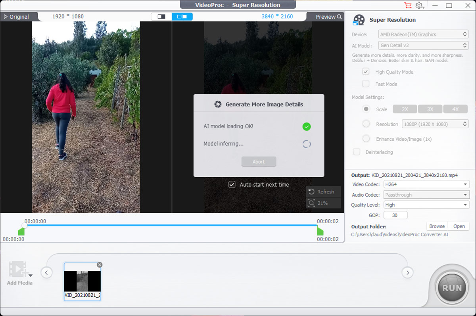
Task: Open the AI Model dropdown Gen Detail v2
Action: point(423,46)
